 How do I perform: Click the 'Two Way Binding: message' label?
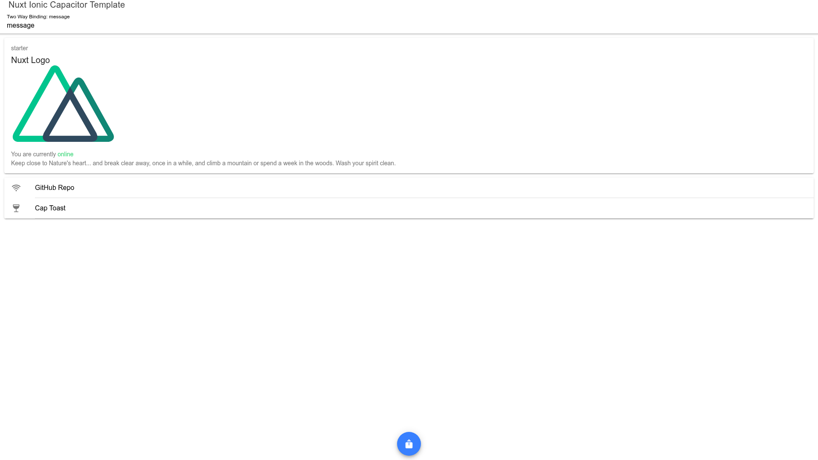(38, 17)
